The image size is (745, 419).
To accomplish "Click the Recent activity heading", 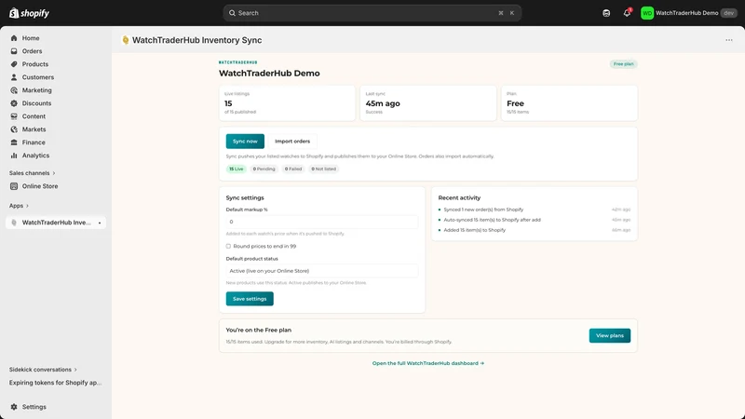I will pyautogui.click(x=459, y=197).
